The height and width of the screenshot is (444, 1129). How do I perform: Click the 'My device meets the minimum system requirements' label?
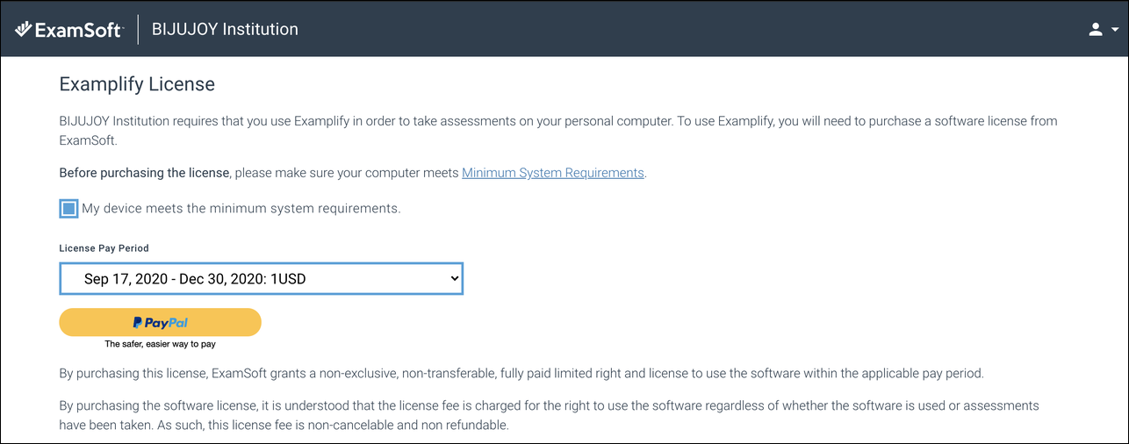point(241,209)
